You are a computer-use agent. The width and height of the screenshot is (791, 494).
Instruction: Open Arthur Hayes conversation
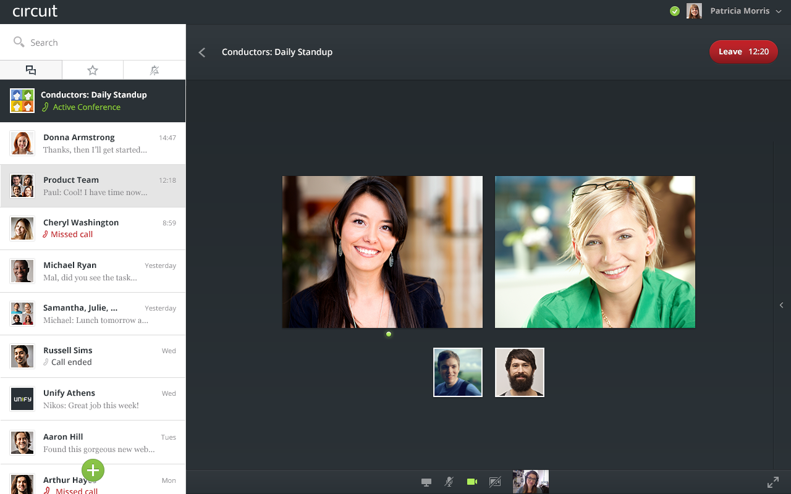click(x=93, y=480)
